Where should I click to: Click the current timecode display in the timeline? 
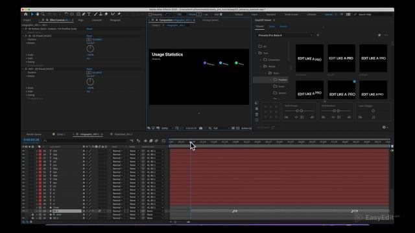click(x=31, y=140)
